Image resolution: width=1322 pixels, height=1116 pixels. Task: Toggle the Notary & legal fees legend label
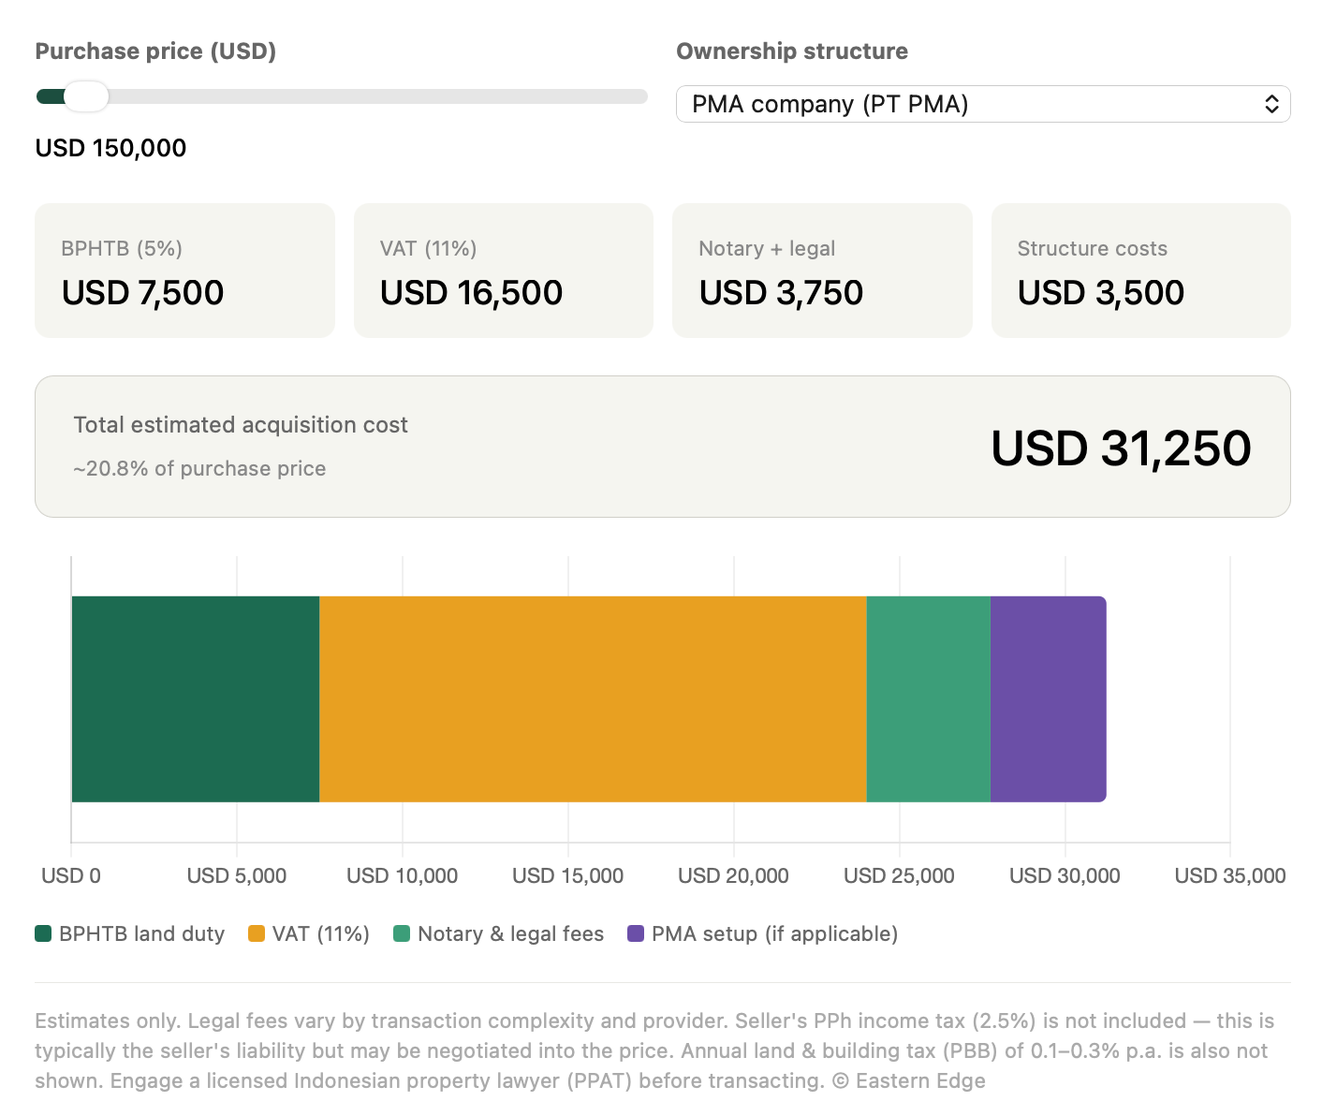(x=510, y=933)
